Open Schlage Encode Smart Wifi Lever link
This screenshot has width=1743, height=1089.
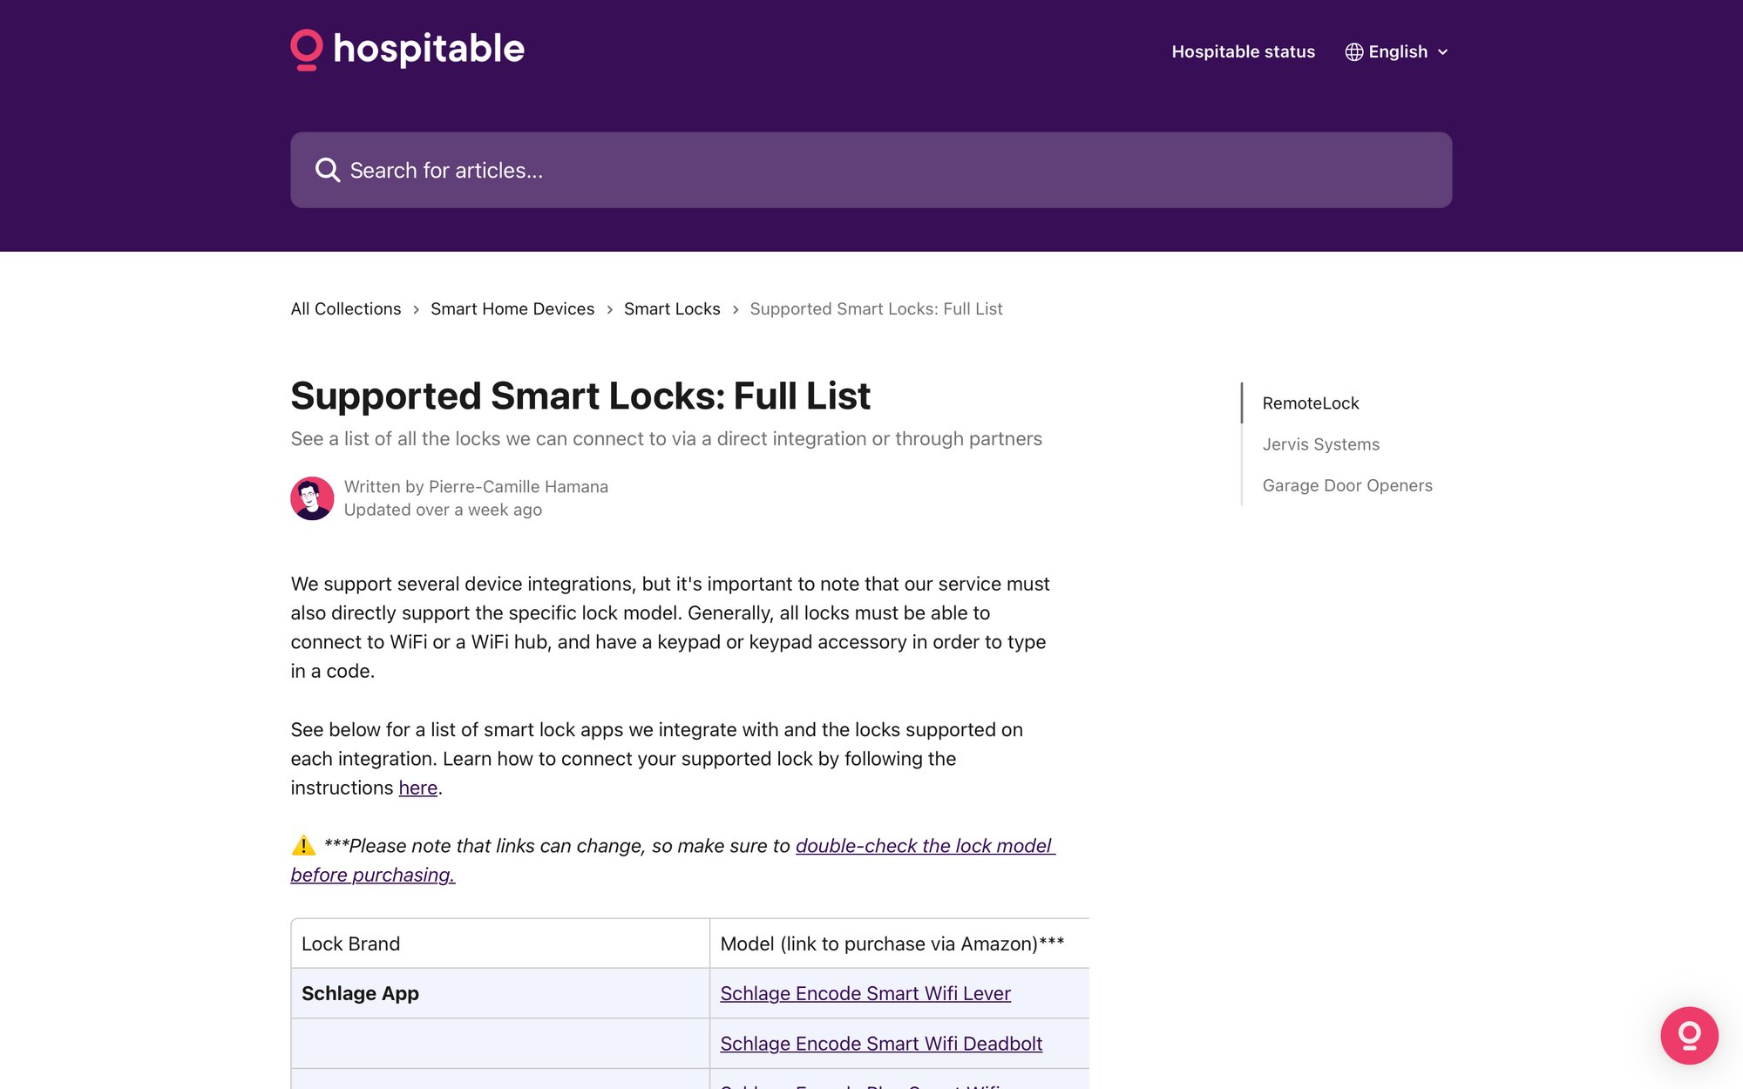(x=865, y=993)
